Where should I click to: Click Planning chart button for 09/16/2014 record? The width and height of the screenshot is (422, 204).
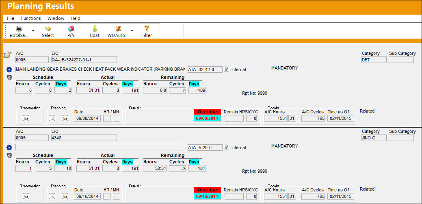(52, 196)
